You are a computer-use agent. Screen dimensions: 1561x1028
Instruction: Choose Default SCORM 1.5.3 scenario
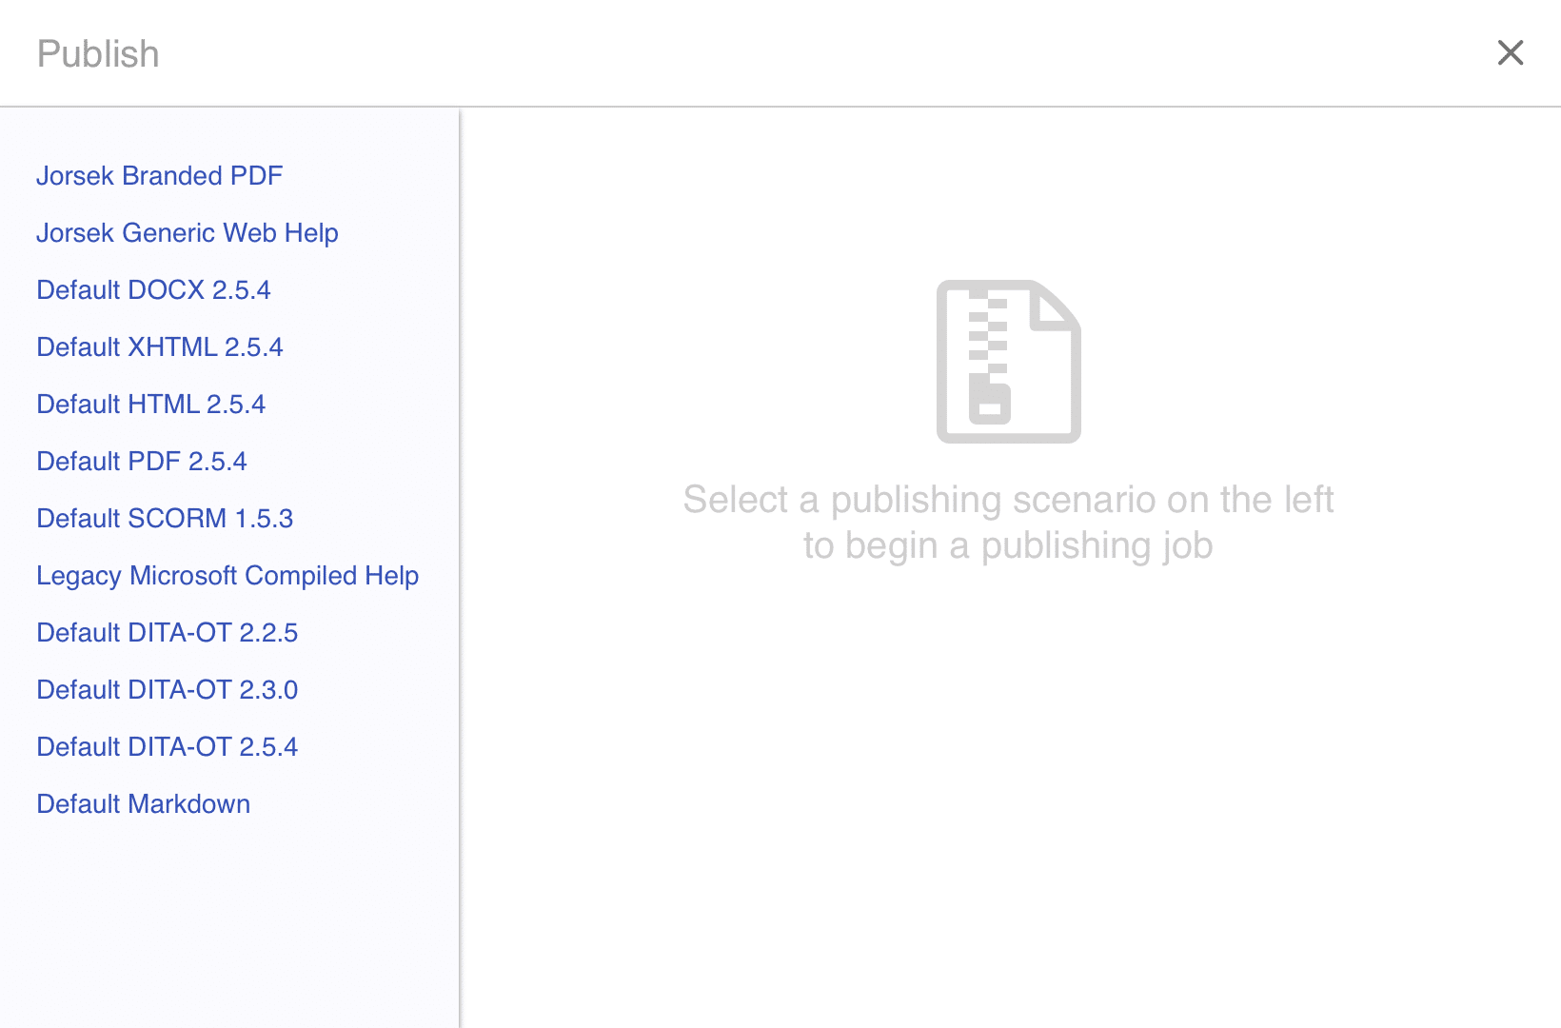coord(165,519)
